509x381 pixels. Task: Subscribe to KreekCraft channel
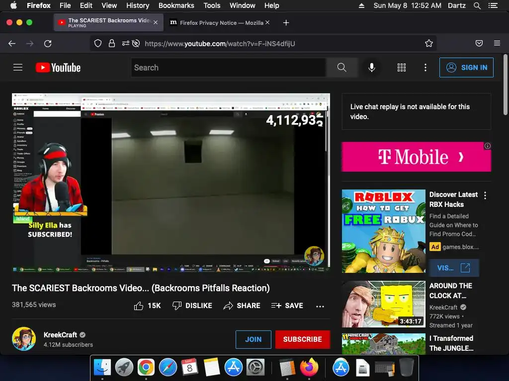click(303, 339)
